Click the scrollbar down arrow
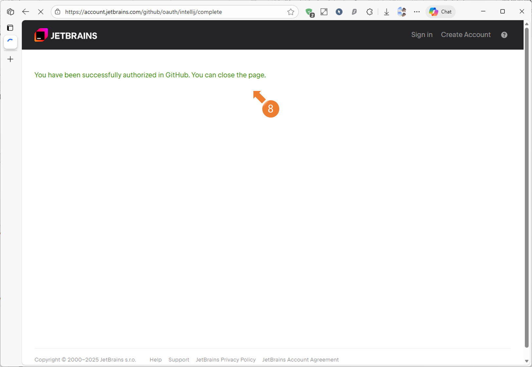This screenshot has height=367, width=532. (x=526, y=361)
